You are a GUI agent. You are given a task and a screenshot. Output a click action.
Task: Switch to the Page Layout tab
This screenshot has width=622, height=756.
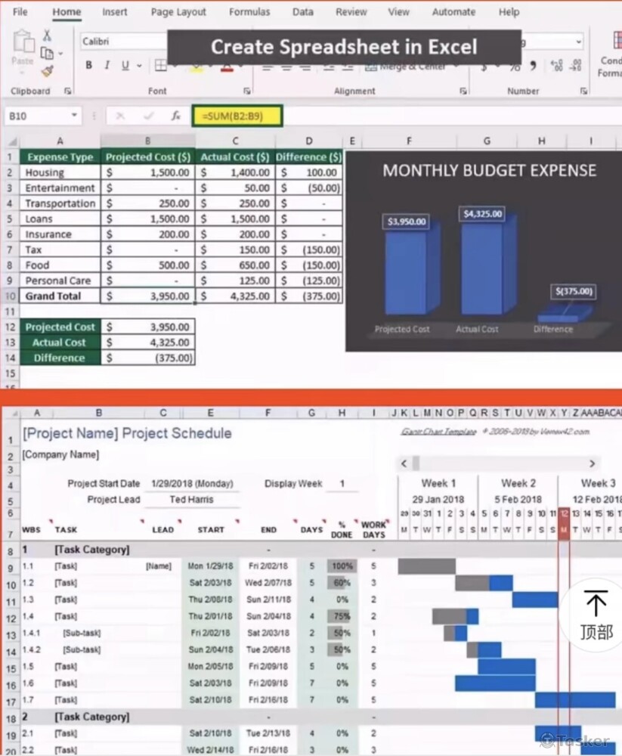[x=178, y=12]
